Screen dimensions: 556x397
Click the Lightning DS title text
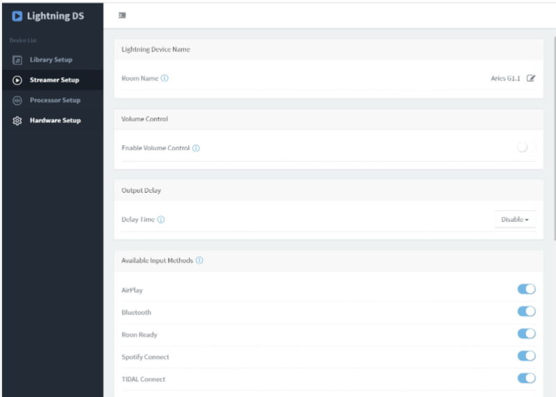pyautogui.click(x=56, y=16)
